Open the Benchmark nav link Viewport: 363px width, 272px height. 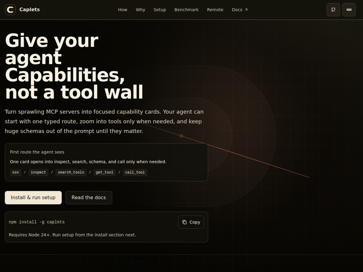click(187, 10)
